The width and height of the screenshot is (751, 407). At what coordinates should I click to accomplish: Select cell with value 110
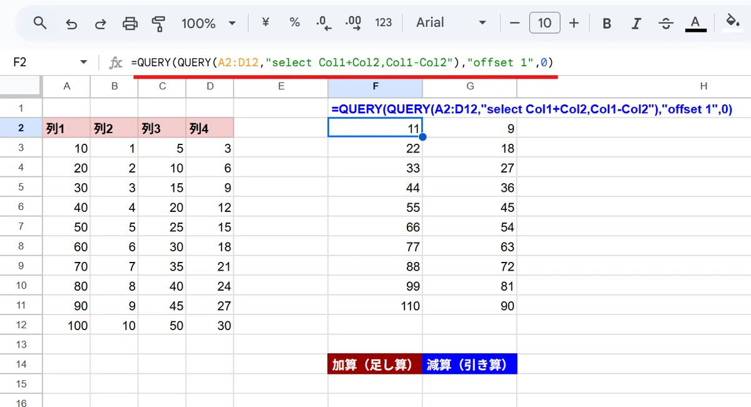pos(375,306)
